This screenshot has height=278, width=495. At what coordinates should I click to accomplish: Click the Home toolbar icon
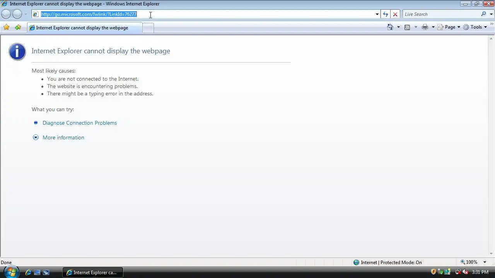click(x=390, y=27)
